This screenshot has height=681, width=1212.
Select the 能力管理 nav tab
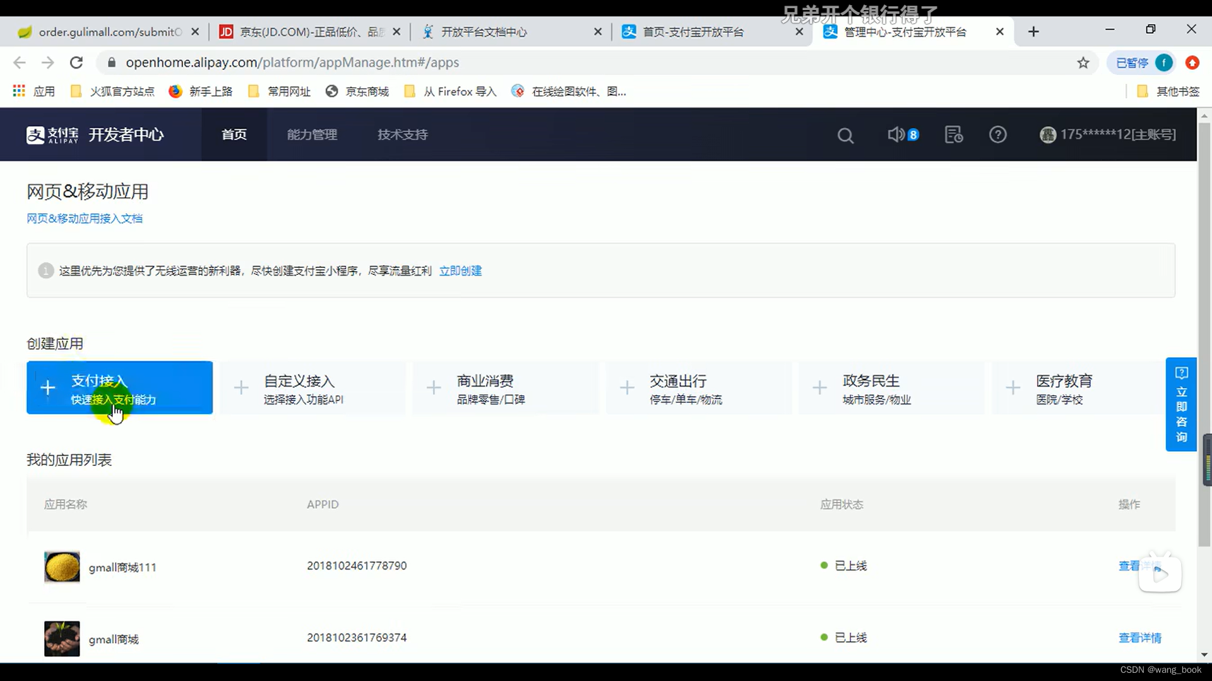tap(312, 134)
